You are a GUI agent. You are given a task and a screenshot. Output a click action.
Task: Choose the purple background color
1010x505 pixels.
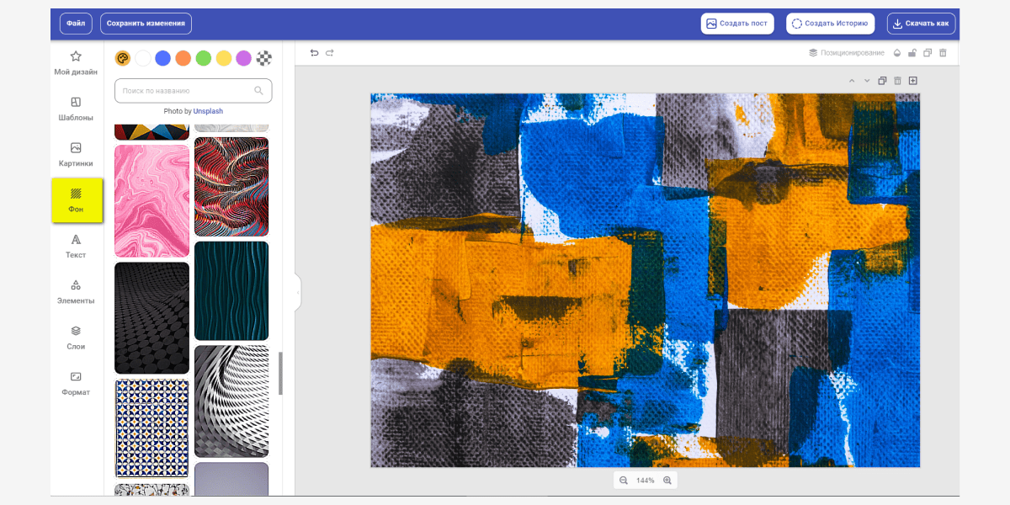coord(244,58)
